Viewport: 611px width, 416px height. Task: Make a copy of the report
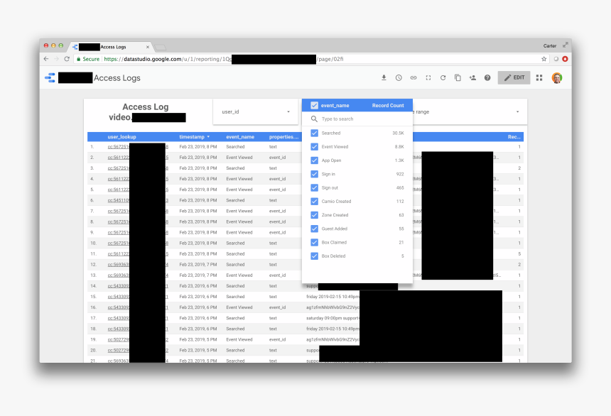458,77
